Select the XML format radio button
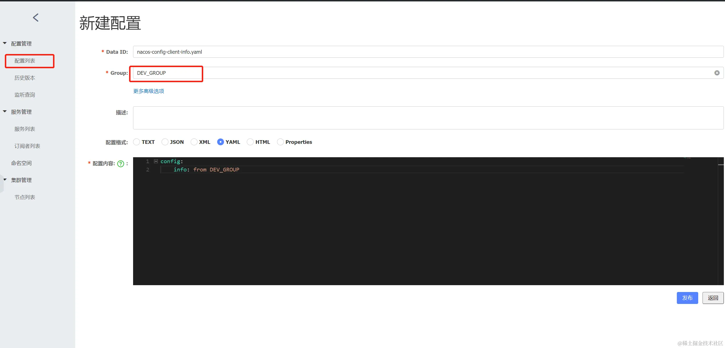Screen dimensions: 725x348 pyautogui.click(x=194, y=142)
